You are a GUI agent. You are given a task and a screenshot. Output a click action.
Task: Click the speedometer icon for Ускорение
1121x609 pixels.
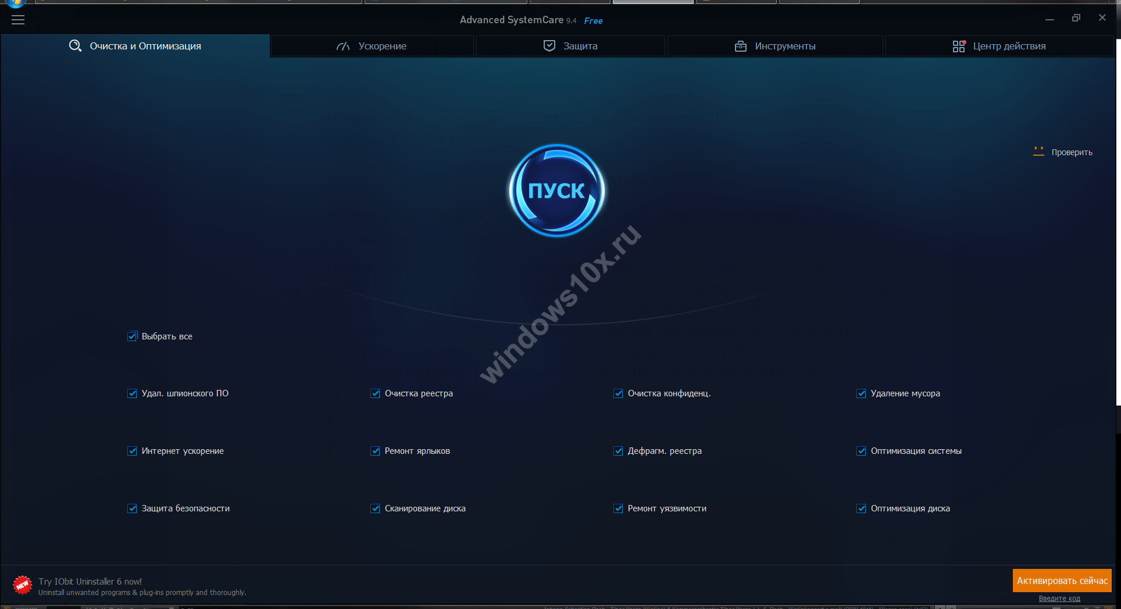pos(343,46)
